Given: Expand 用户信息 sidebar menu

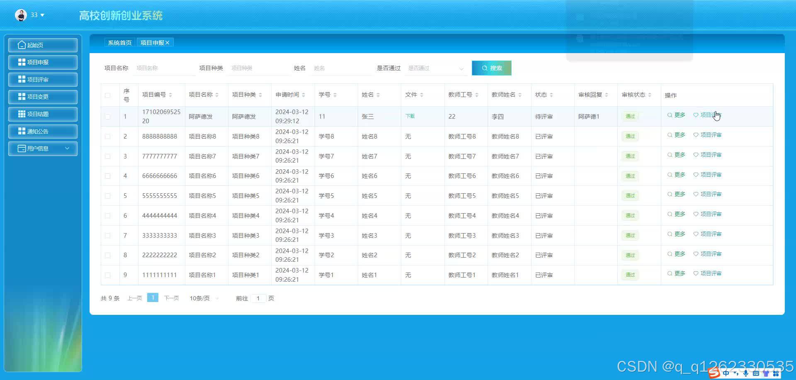Looking at the screenshot, I should (43, 149).
